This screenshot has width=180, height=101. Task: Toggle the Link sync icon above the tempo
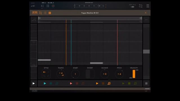coord(33,3)
